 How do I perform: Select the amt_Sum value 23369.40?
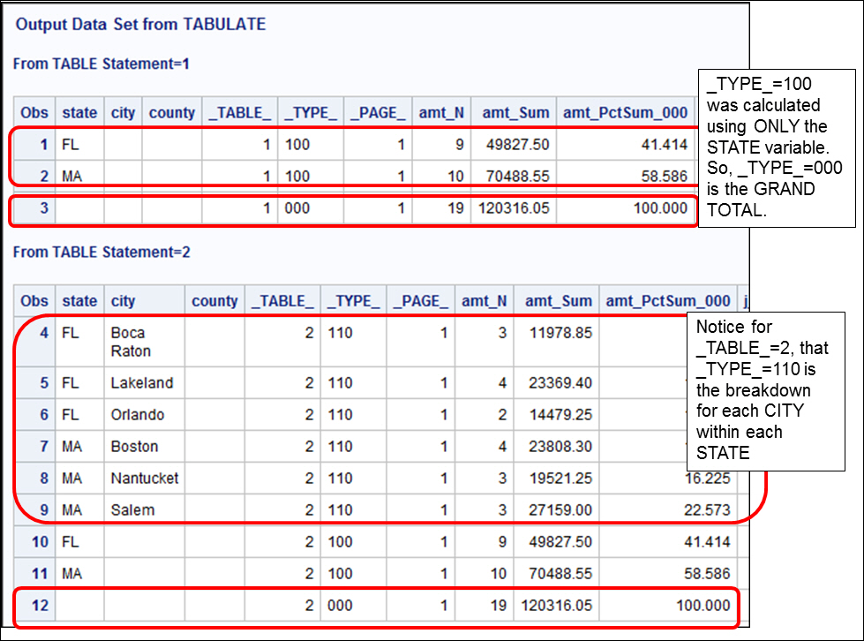(x=557, y=383)
